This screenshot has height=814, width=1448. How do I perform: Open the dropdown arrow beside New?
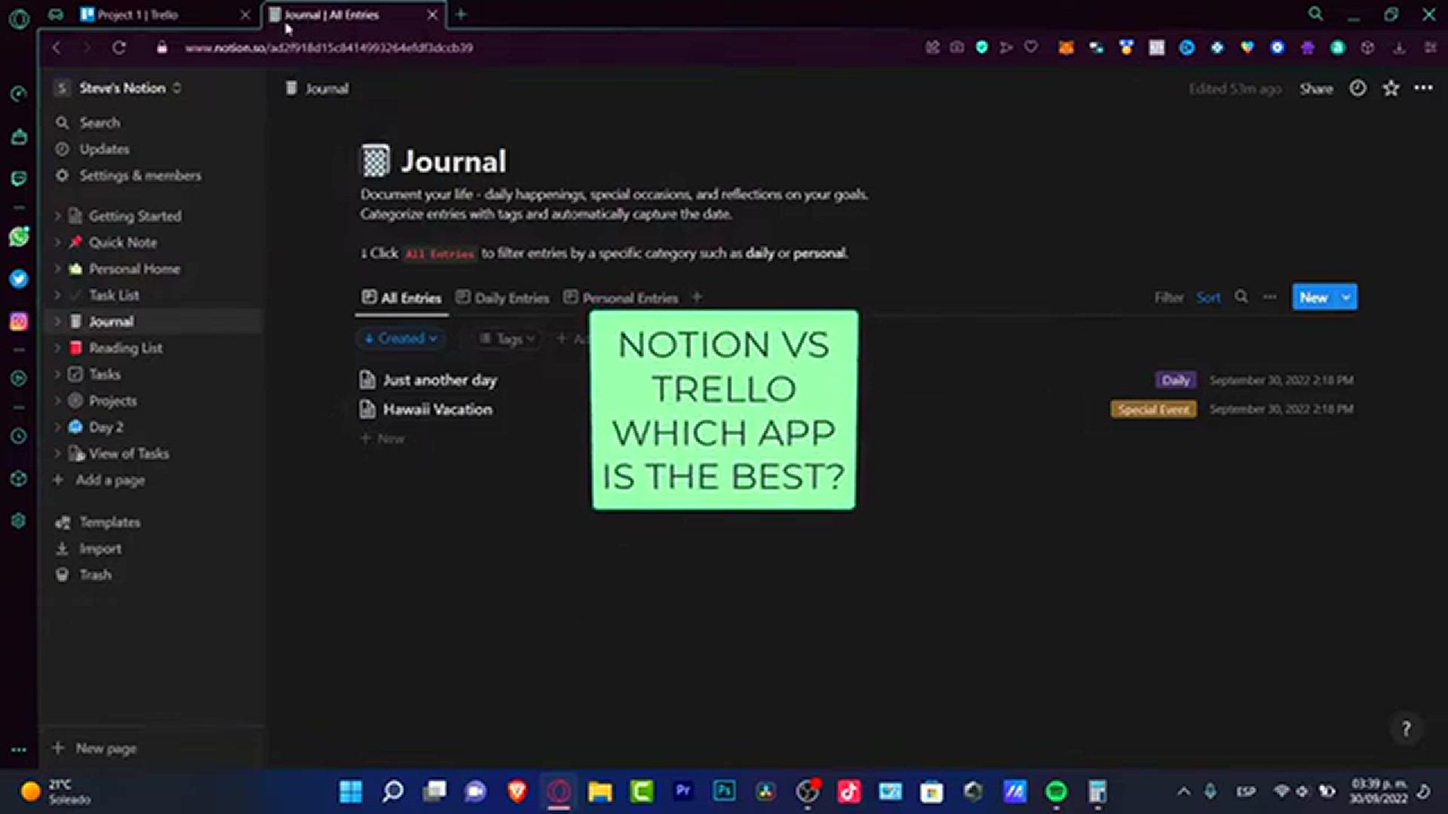click(x=1345, y=297)
